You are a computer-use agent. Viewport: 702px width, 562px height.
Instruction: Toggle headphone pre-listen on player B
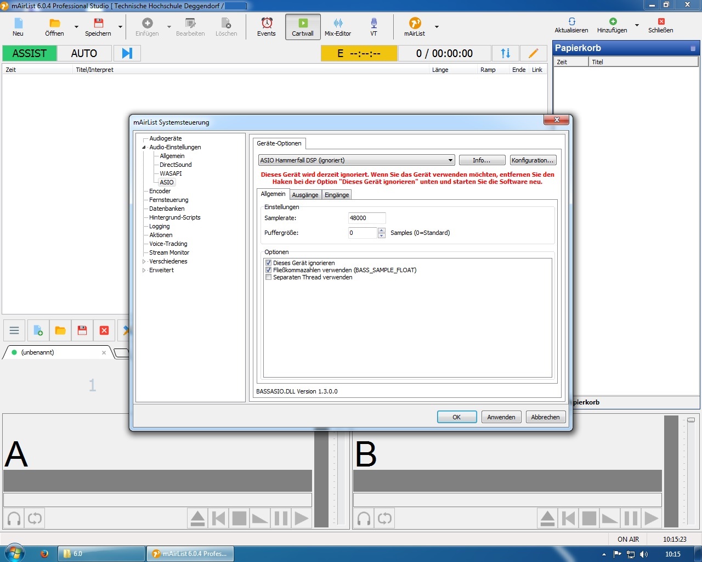363,518
